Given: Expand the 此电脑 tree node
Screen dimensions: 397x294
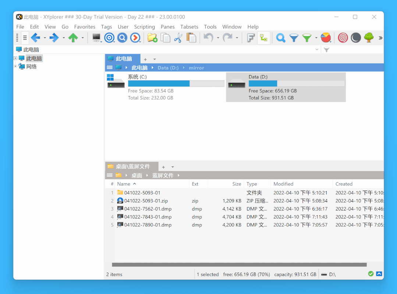Looking at the screenshot, I should pos(15,58).
